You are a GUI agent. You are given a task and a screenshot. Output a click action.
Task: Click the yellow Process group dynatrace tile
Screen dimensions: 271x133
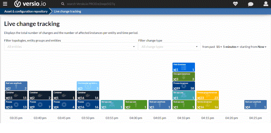tap(207, 95)
